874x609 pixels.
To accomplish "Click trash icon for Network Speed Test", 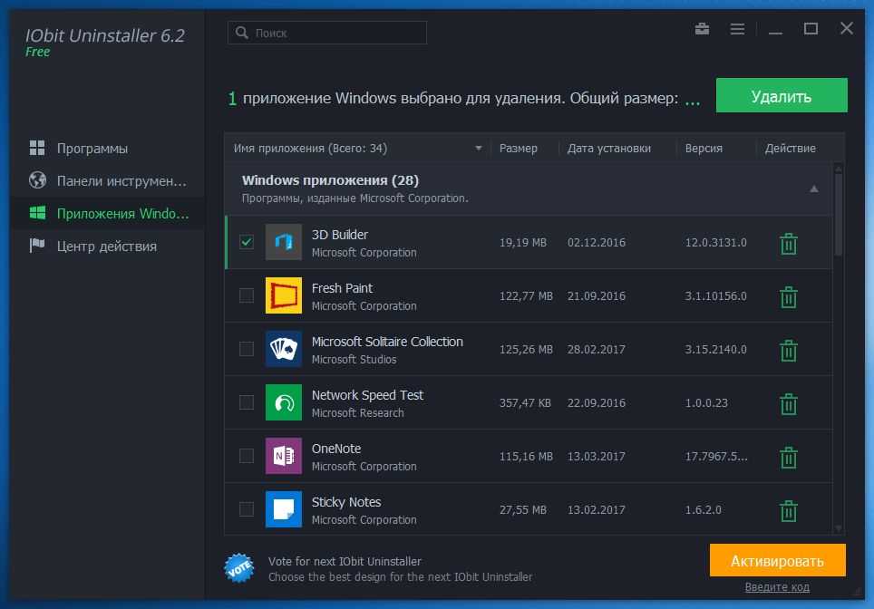I will [x=789, y=404].
